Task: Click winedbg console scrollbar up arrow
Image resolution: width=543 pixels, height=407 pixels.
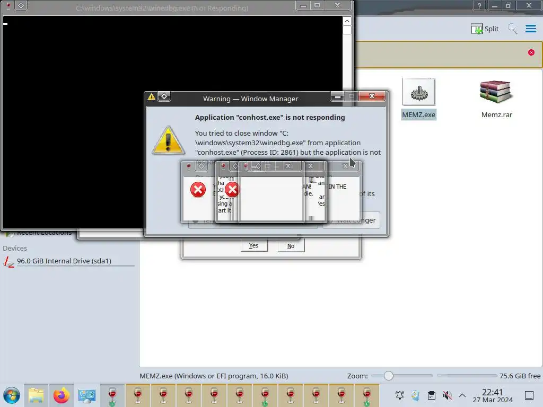Action: point(347,21)
